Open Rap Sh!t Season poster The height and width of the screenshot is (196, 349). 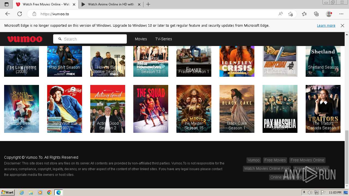(65, 62)
